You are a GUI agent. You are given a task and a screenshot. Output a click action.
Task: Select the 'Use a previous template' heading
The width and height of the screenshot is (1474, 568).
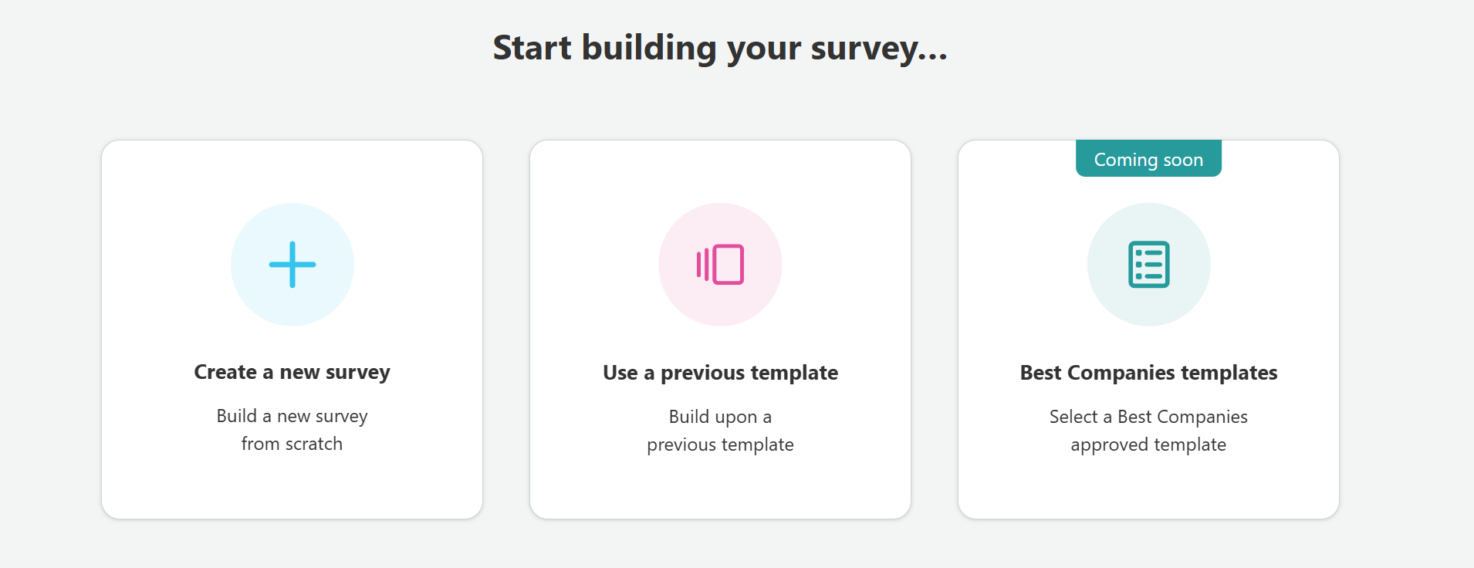(720, 373)
